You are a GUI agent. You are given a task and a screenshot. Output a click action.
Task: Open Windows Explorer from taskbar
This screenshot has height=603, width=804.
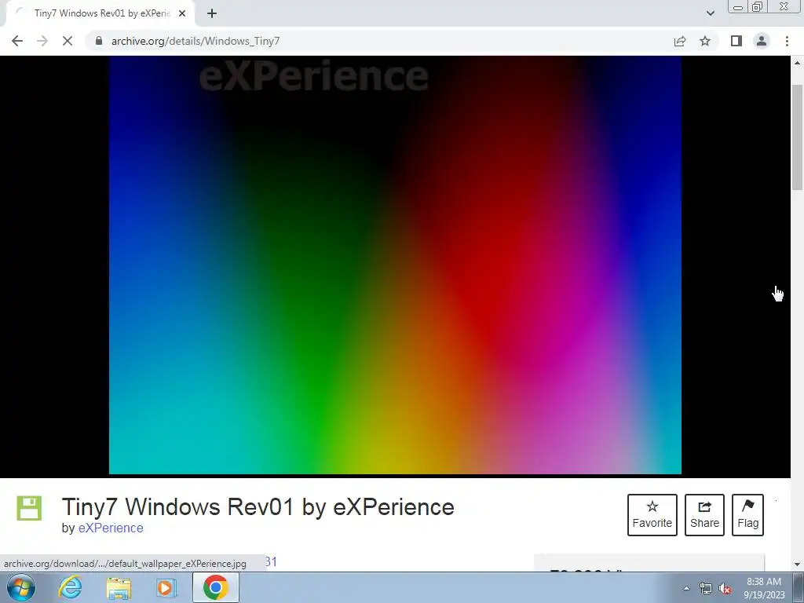pyautogui.click(x=119, y=587)
